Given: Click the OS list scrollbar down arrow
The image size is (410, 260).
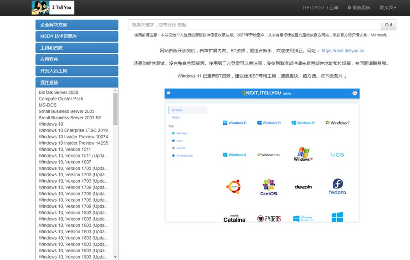Looking at the screenshot, I should (115, 257).
